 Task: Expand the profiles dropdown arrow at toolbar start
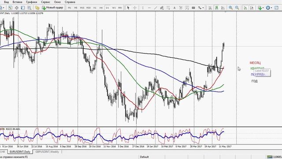pos(4,8)
